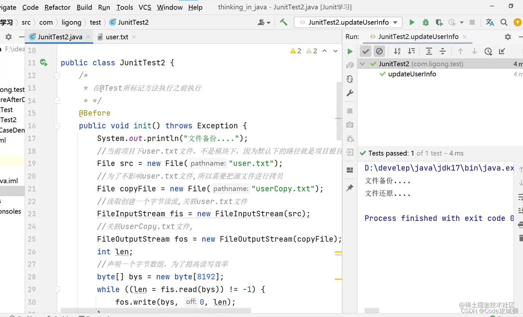Fold the comment block at line 12
This screenshot has width=523, height=317.
point(57,75)
